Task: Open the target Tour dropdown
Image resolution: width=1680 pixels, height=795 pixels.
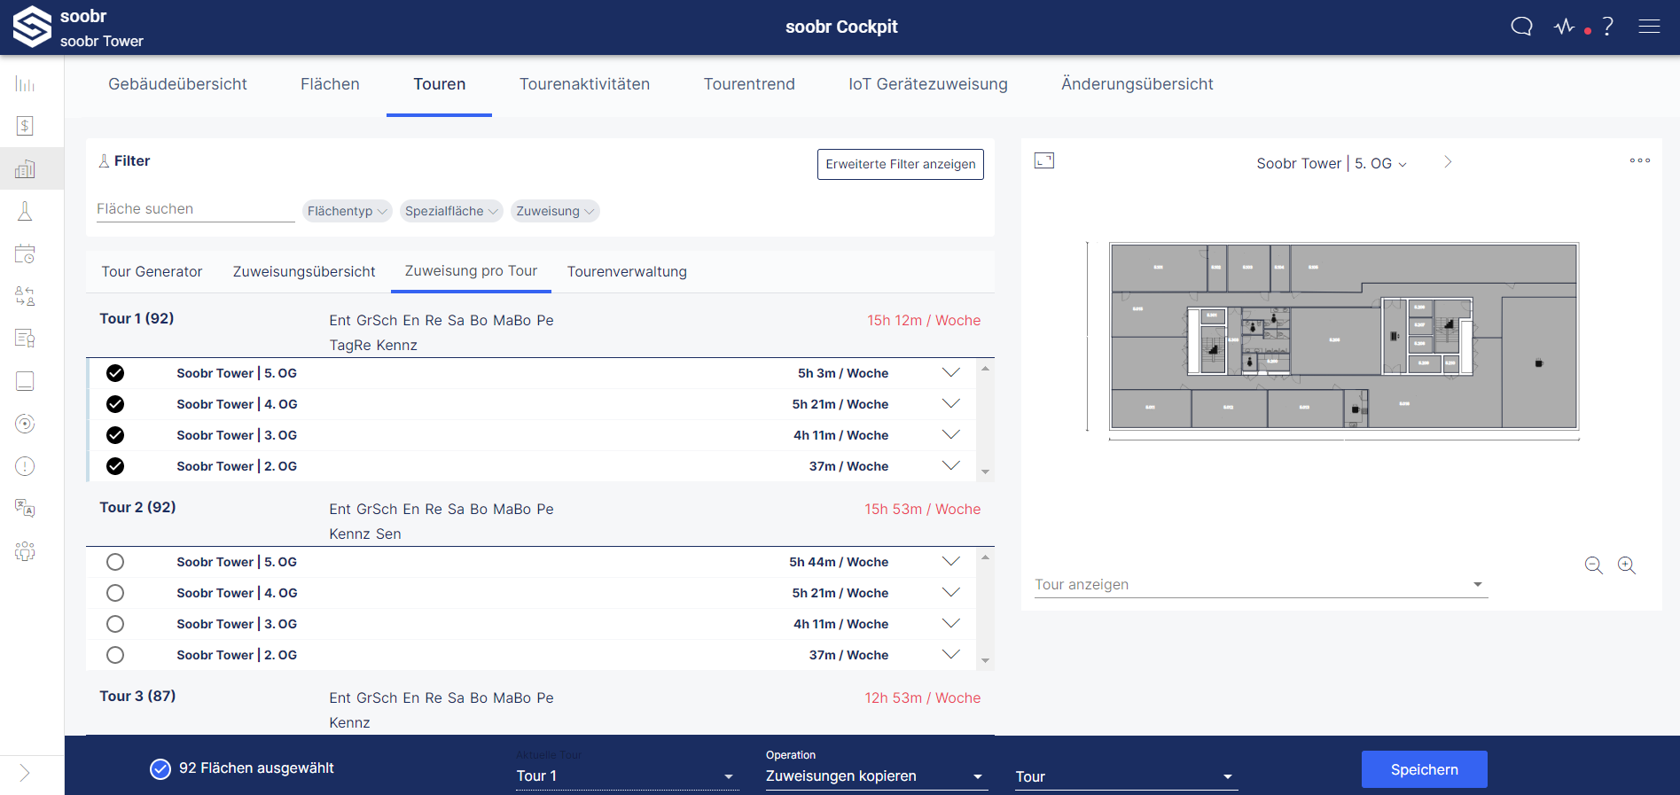Action: tap(1127, 776)
